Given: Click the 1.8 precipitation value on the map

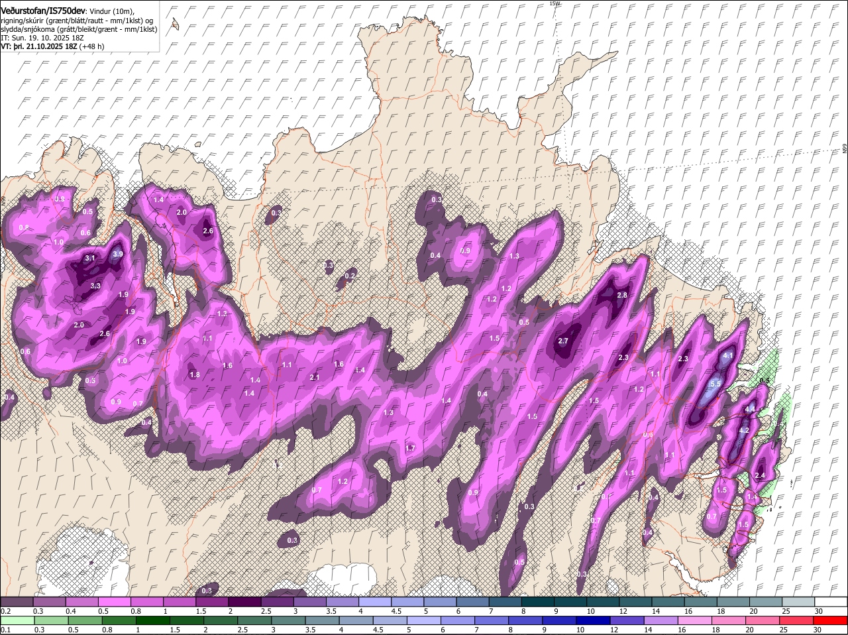Looking at the screenshot, I should 195,375.
